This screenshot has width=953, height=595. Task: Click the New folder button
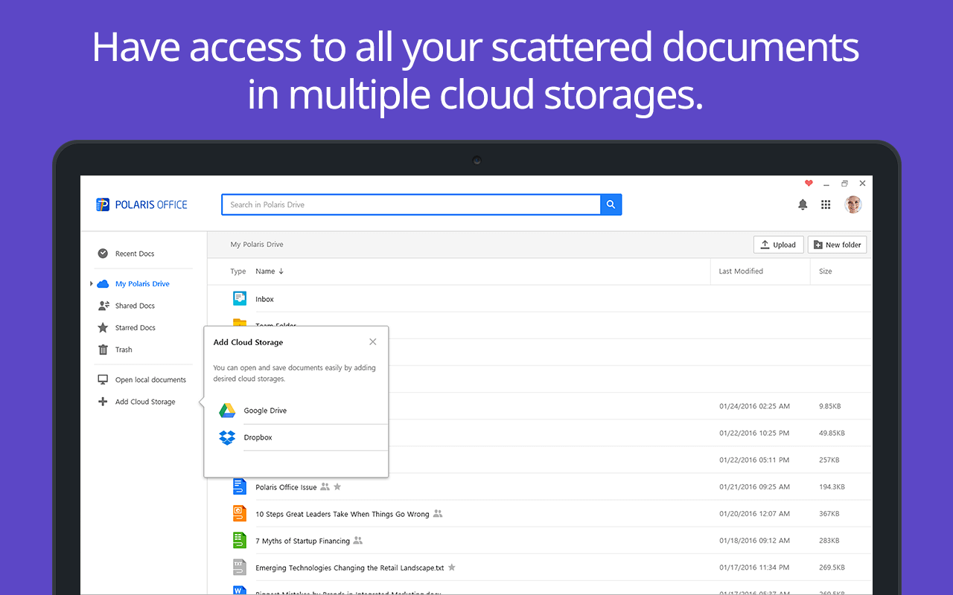[x=838, y=245]
